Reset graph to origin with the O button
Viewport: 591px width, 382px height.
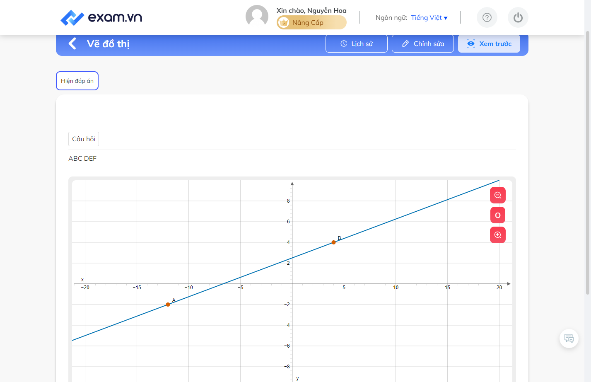pyautogui.click(x=498, y=215)
